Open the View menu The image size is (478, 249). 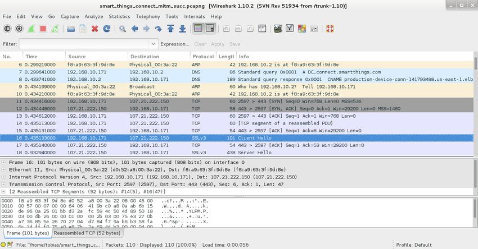tap(37, 16)
